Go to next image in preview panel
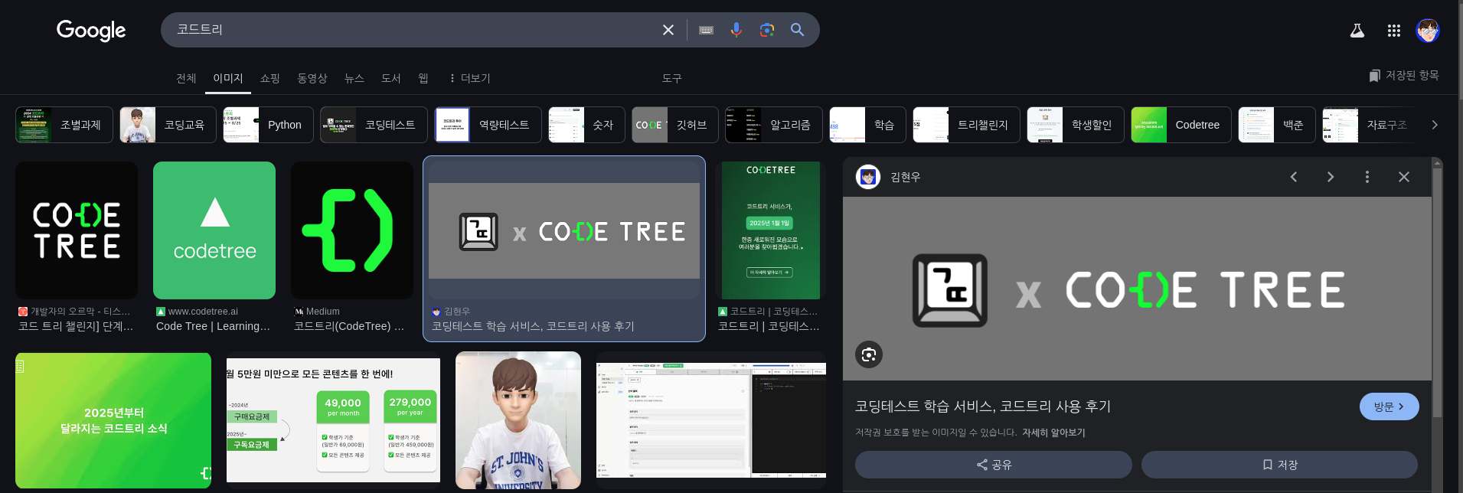This screenshot has width=1463, height=493. (1331, 177)
